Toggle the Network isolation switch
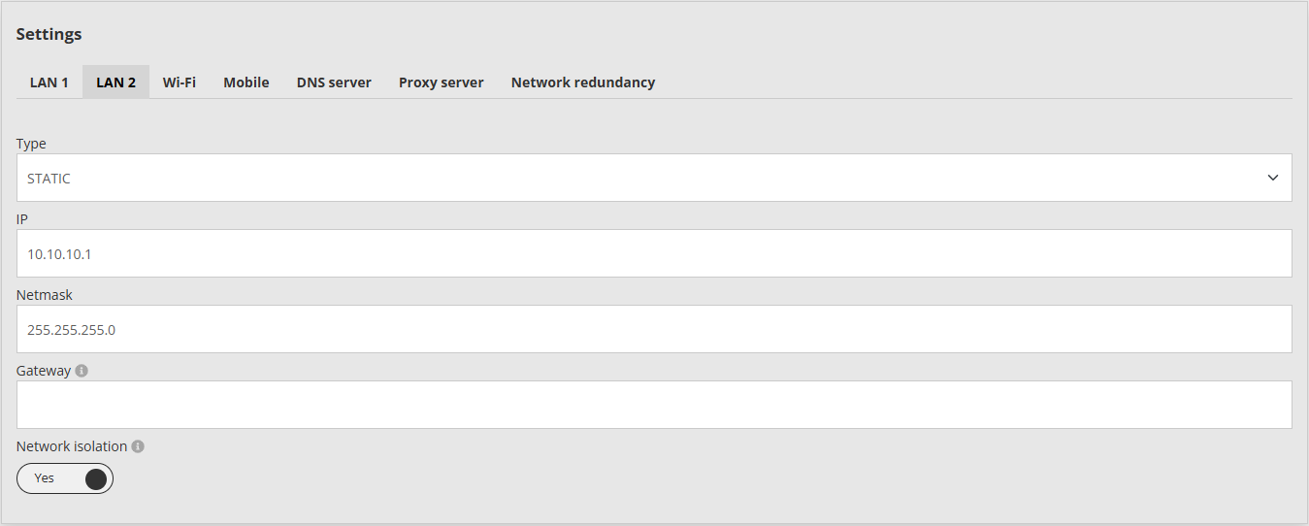This screenshot has height=526, width=1309. [65, 478]
